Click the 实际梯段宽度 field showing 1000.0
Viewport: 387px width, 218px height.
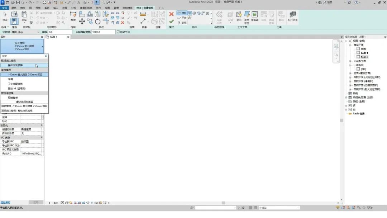pos(104,32)
